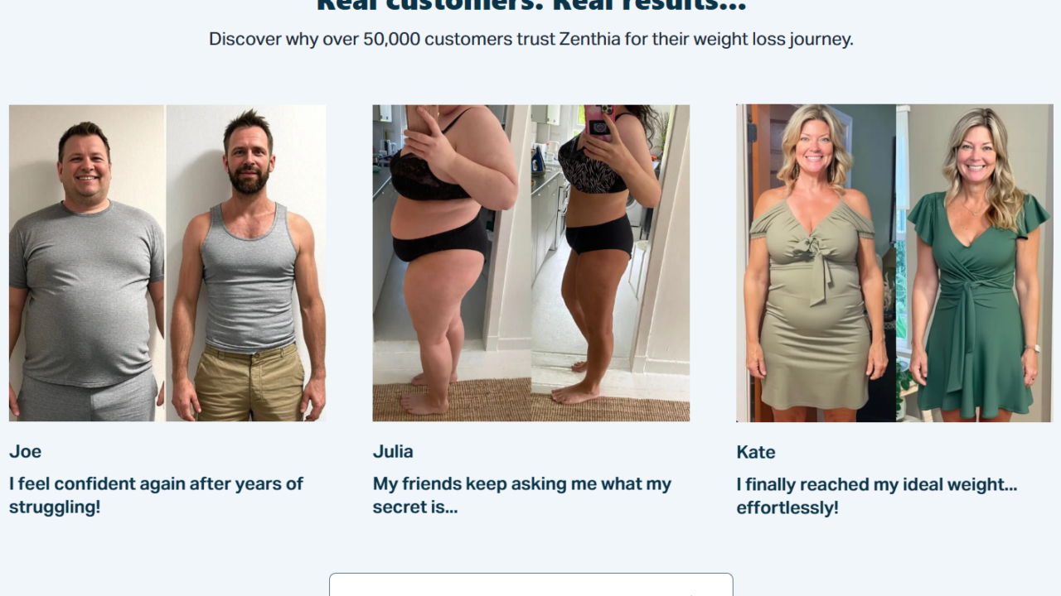
Task: Click the customer name Julia
Action: click(393, 451)
